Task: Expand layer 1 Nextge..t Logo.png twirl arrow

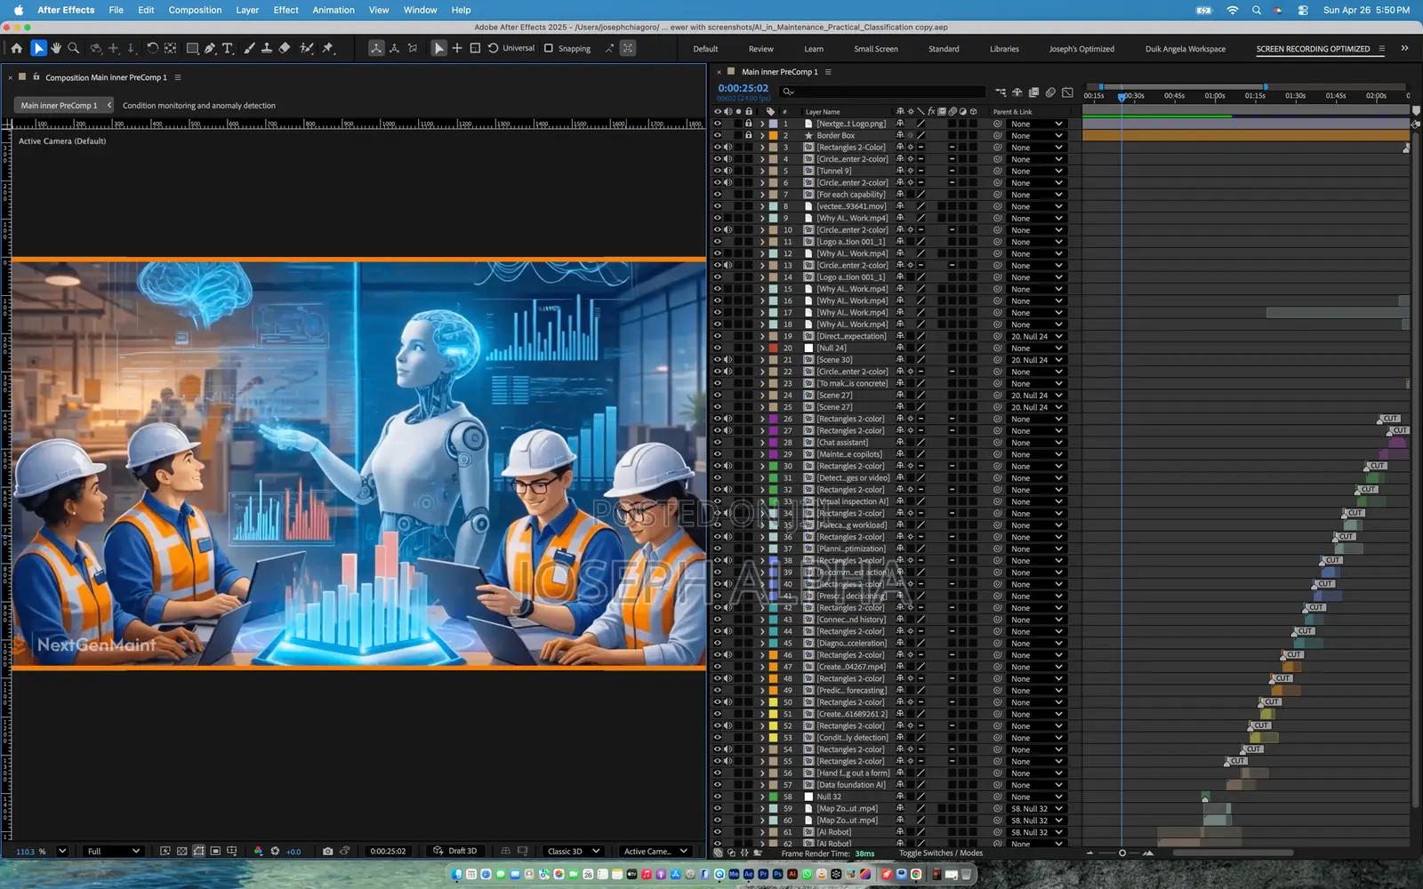Action: (x=762, y=124)
